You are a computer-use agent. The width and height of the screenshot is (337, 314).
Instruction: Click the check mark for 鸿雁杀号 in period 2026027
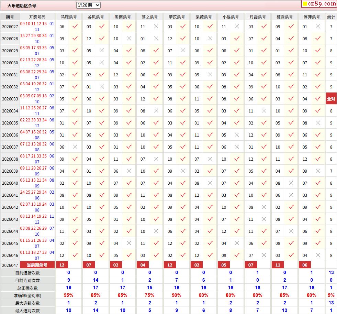[75, 26]
